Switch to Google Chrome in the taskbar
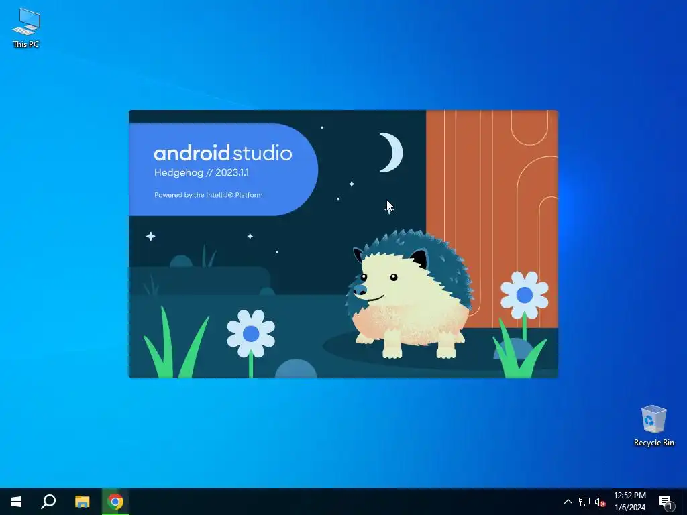This screenshot has width=687, height=515. coord(115,502)
